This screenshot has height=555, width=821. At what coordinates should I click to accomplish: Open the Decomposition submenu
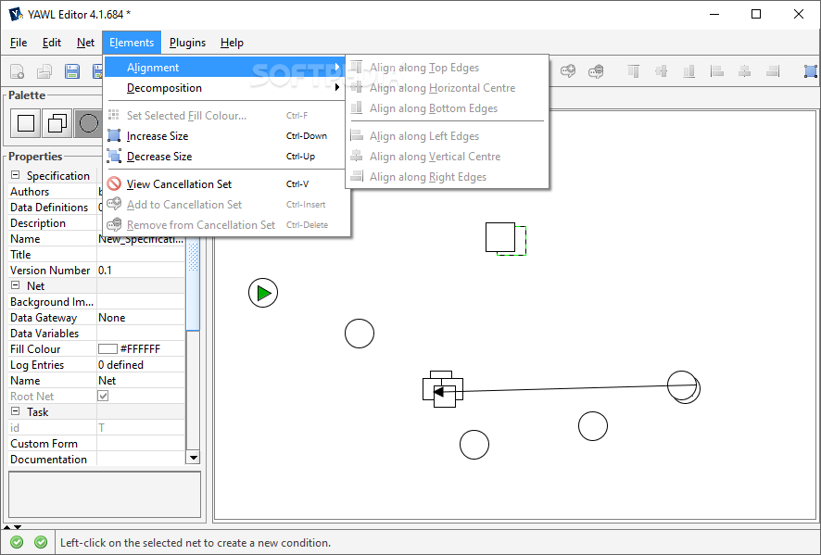click(224, 87)
